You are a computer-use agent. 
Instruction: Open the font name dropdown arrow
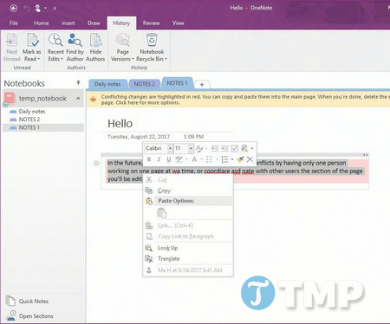click(170, 148)
